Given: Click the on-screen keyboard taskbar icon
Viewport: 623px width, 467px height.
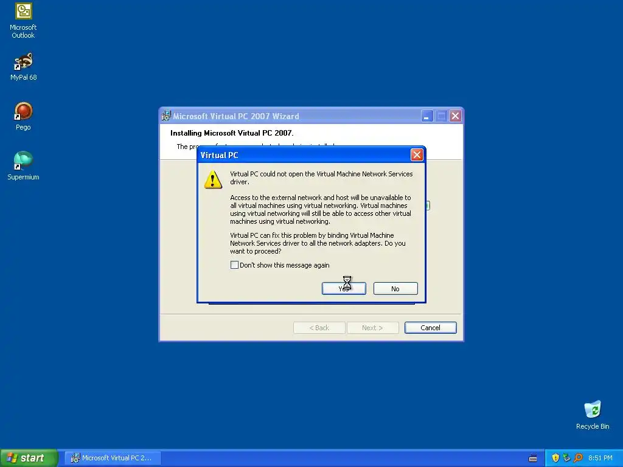Looking at the screenshot, I should point(533,458).
